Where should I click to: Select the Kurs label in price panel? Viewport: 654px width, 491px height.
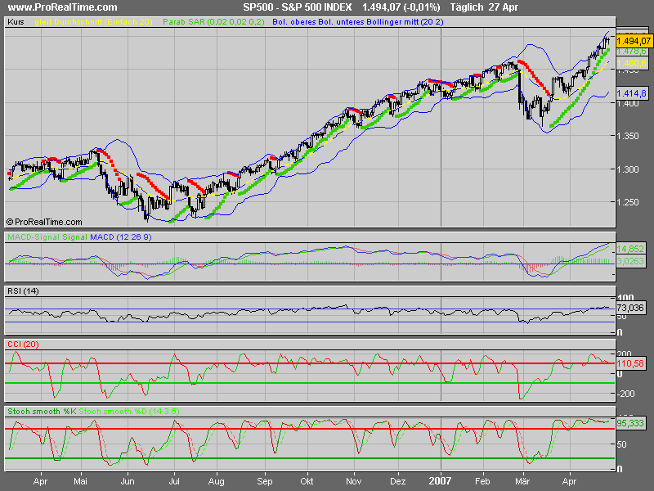(x=16, y=22)
